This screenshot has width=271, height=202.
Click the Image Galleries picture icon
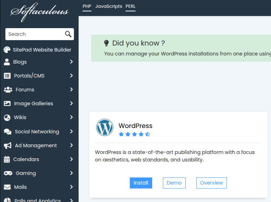7,103
